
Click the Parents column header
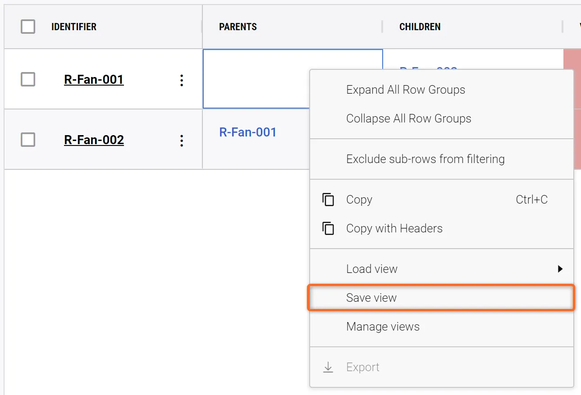point(238,27)
